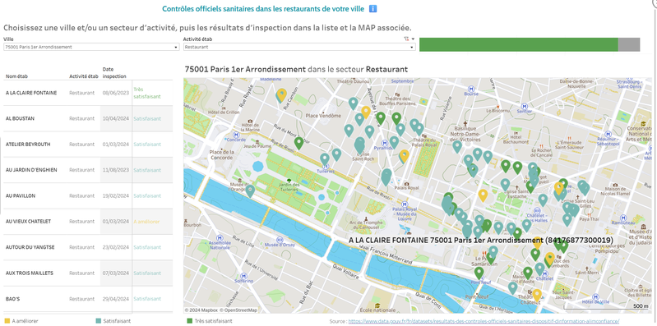
Task: Click the Concorde metro station icon
Action: [x=236, y=135]
